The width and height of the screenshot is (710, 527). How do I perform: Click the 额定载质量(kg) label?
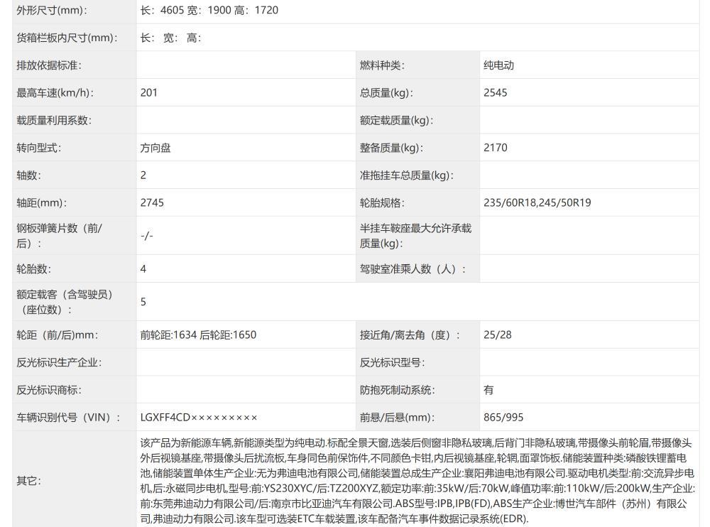pos(397,121)
